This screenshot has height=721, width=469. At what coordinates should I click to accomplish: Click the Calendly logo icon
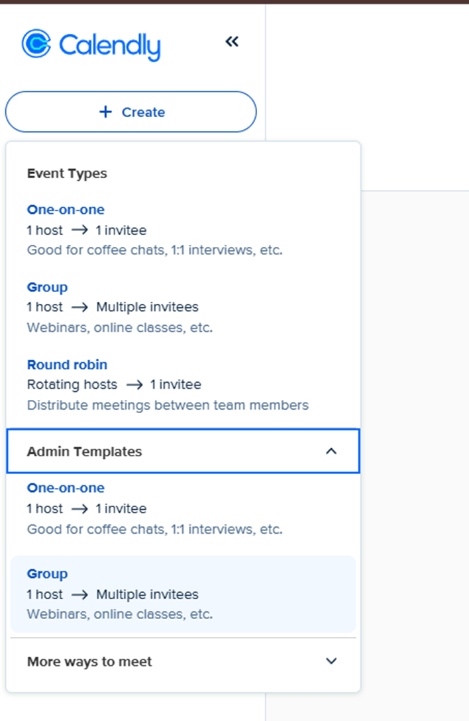point(36,44)
